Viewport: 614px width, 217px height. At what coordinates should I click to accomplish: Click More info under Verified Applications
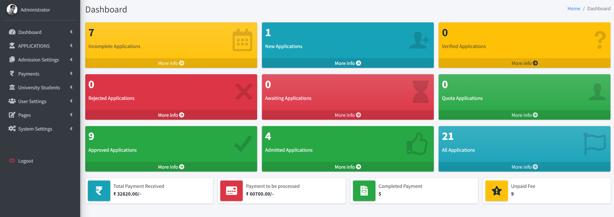coord(525,63)
